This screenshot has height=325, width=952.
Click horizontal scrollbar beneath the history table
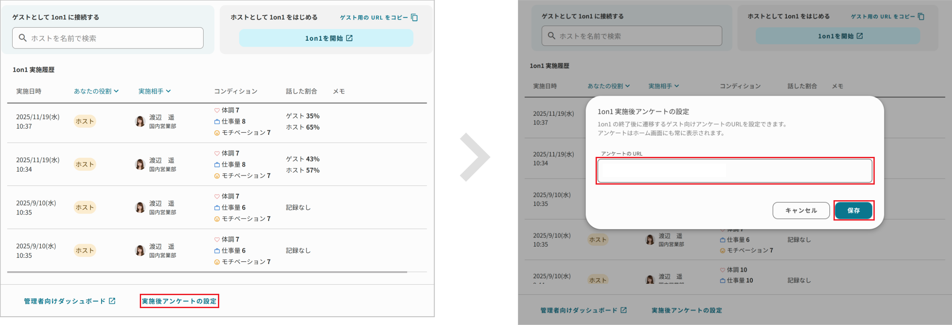(x=207, y=272)
